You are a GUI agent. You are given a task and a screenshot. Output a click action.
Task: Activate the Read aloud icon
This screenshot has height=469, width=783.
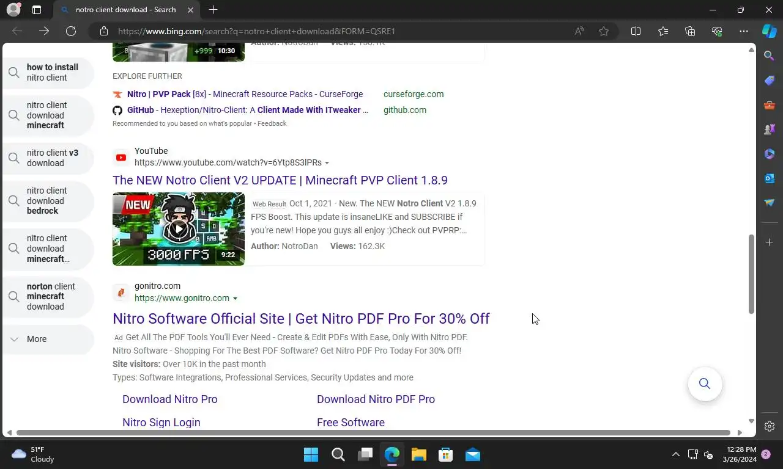tap(579, 31)
